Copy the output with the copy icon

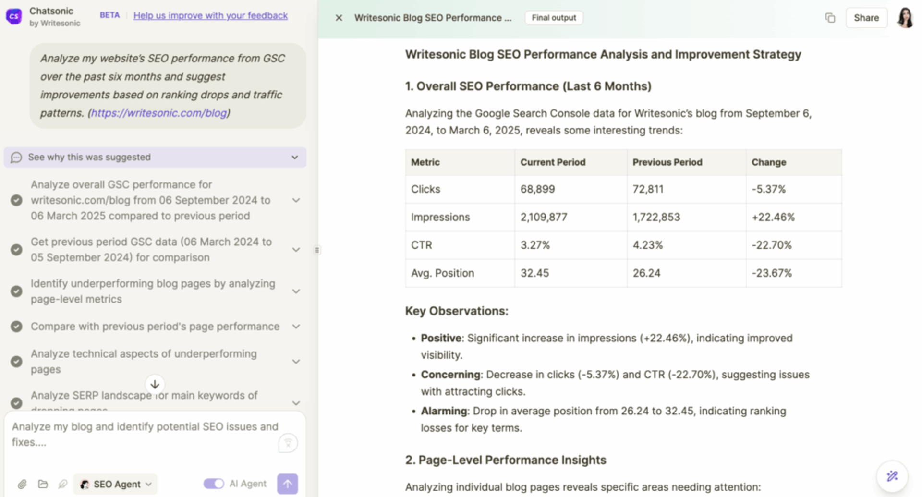tap(830, 18)
